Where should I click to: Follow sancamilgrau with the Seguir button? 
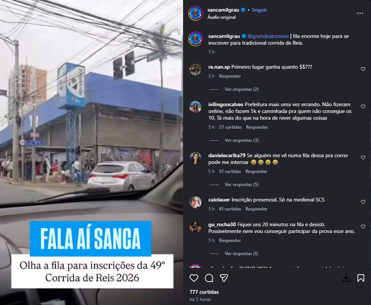coord(259,10)
